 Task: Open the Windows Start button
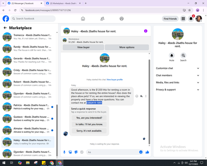[x=4, y=163]
